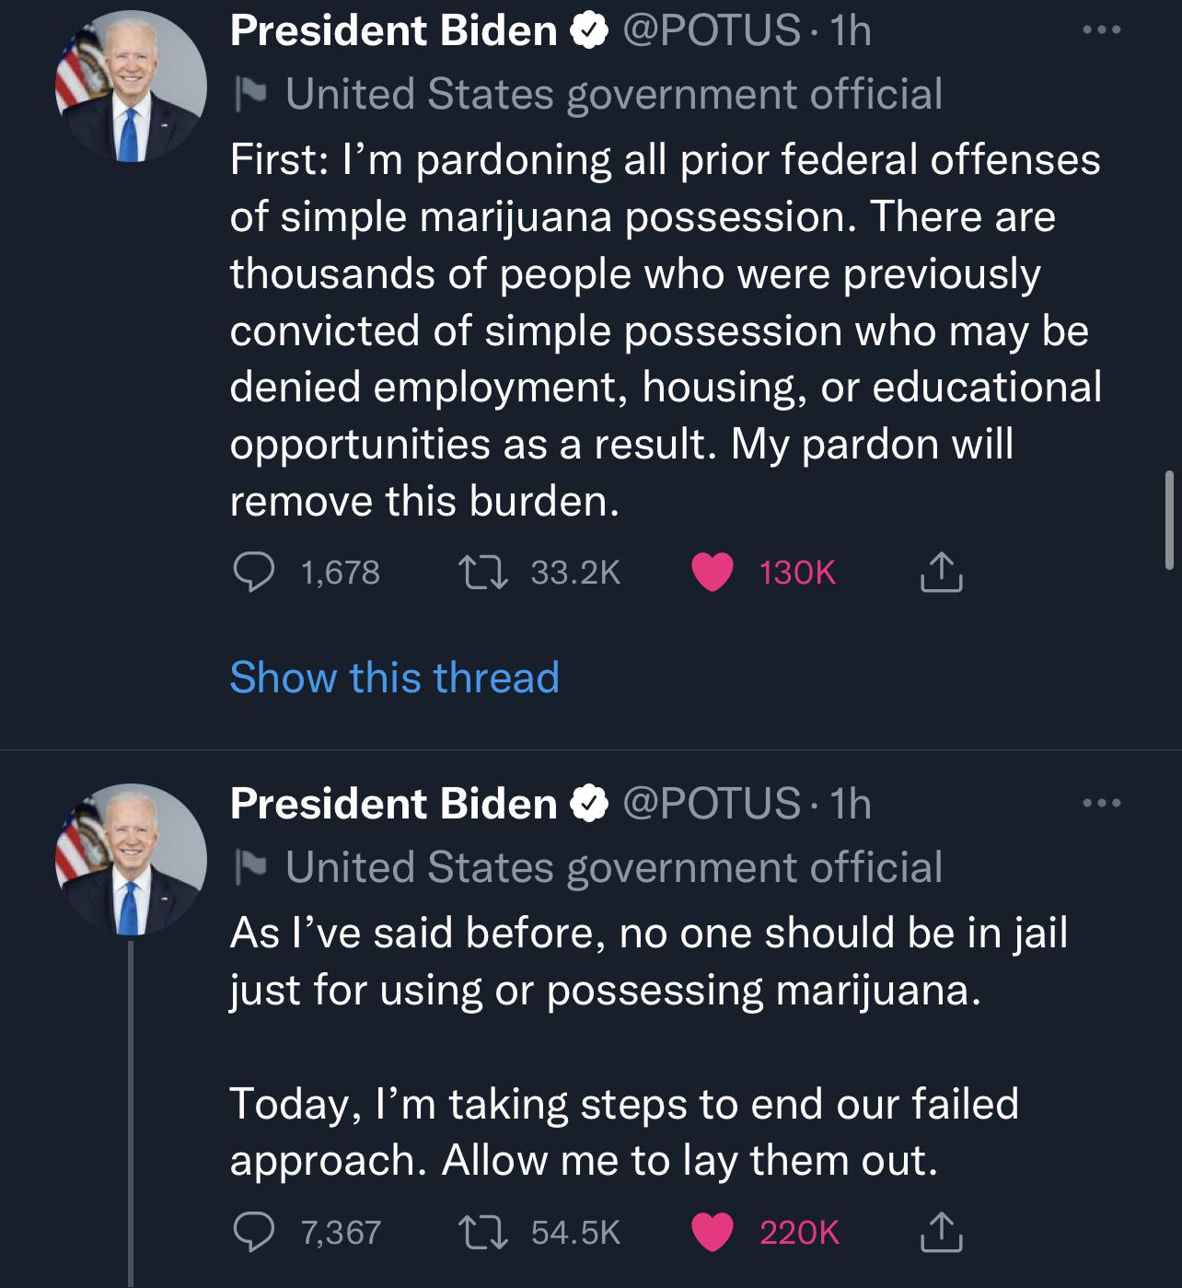Share the pardon tweet via the share icon
This screenshot has height=1288, width=1182.
pyautogui.click(x=941, y=573)
